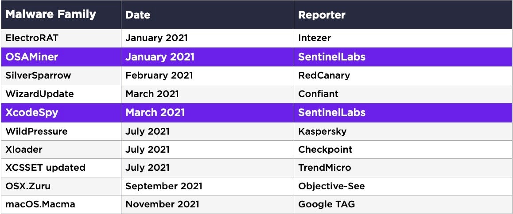The height and width of the screenshot is (214, 513).
Task: Click the Date column header
Action: pos(138,15)
